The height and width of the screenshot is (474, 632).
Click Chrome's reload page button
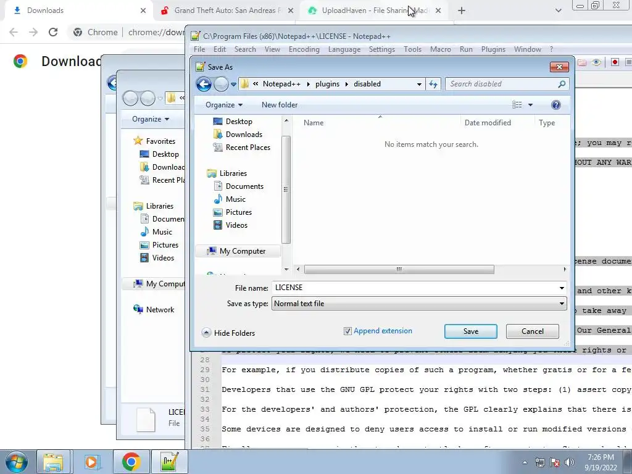click(53, 32)
